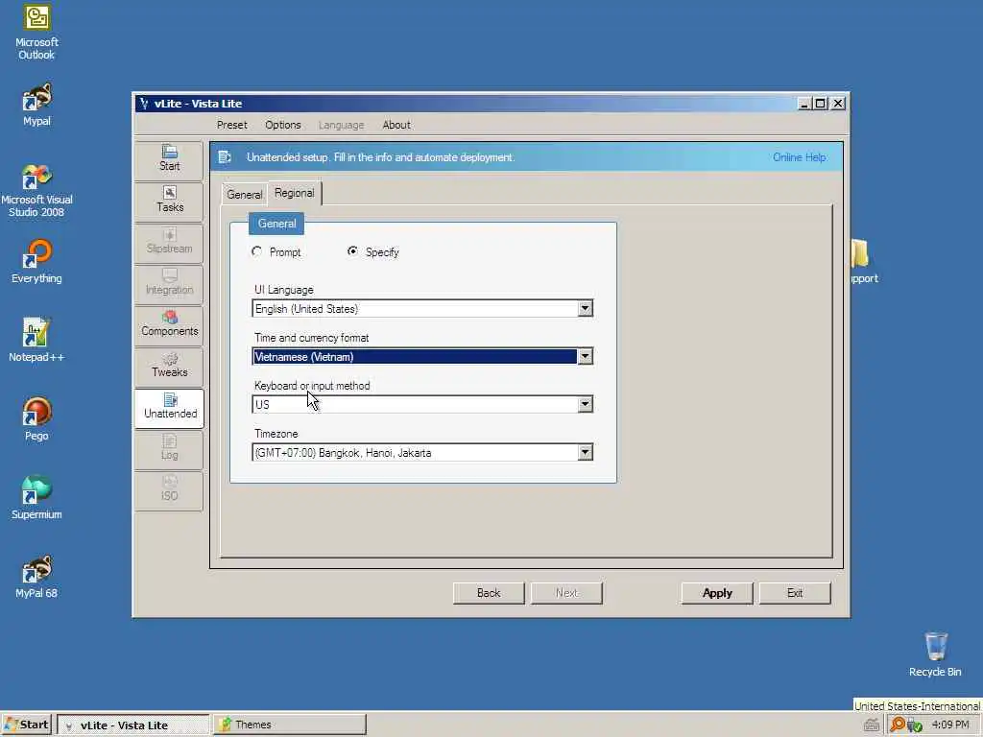The height and width of the screenshot is (737, 983).
Task: Click the Back button
Action: pyautogui.click(x=489, y=593)
